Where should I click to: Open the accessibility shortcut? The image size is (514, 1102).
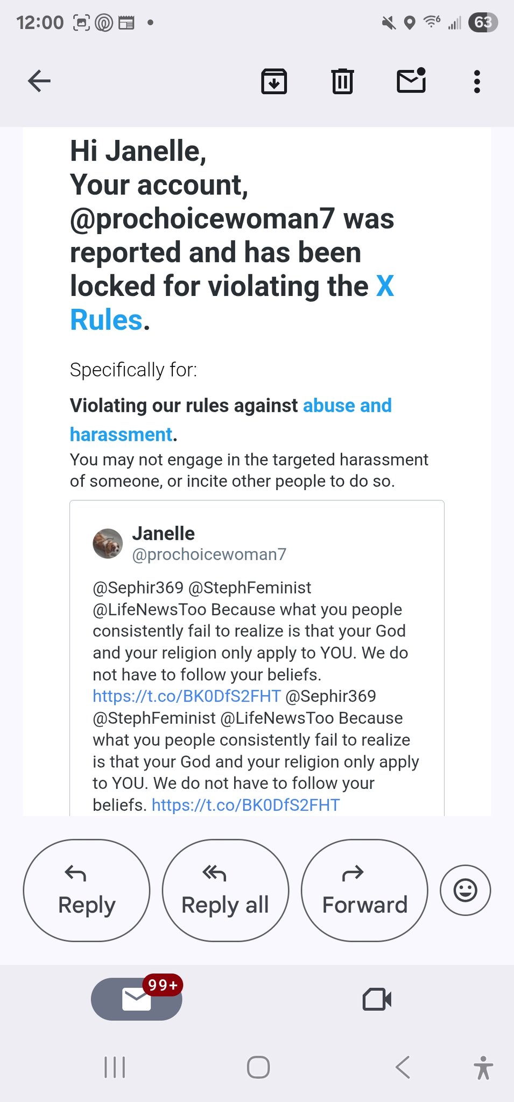483,1067
